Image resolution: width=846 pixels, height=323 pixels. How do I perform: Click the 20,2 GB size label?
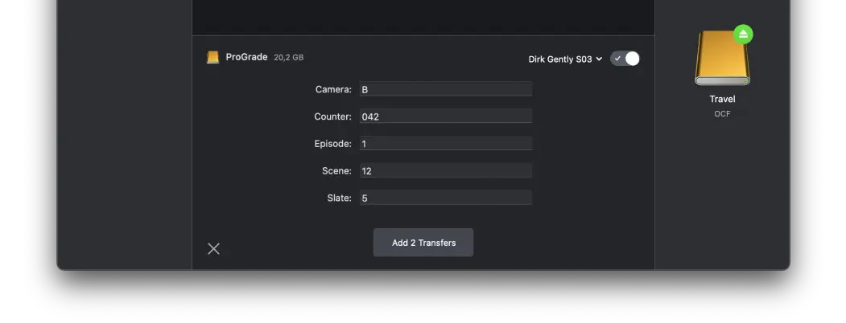coord(289,58)
